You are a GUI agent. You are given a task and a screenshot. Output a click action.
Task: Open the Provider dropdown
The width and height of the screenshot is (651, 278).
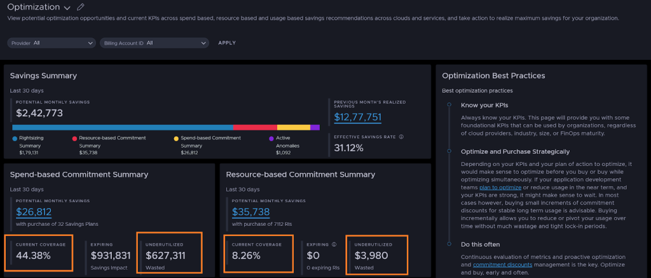pyautogui.click(x=52, y=43)
